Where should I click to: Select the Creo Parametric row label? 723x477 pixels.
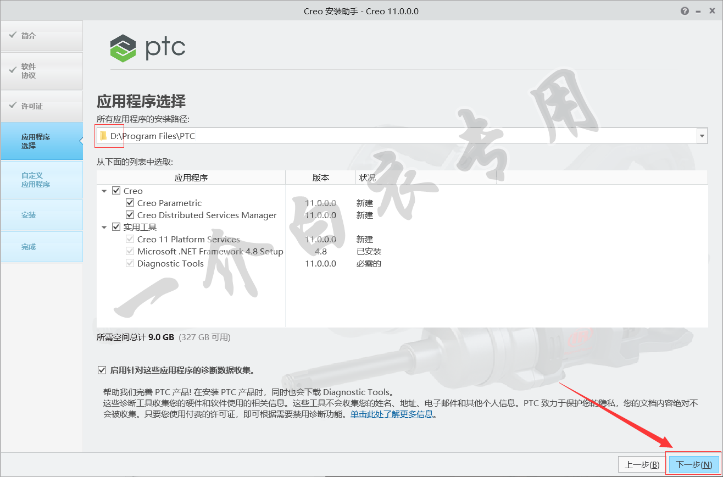(x=169, y=203)
